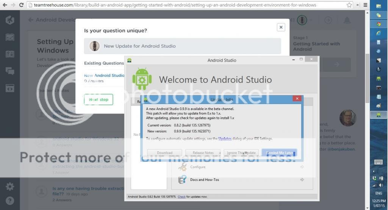
Task: Open Command Prompt from taskbar
Action: click(379, 88)
